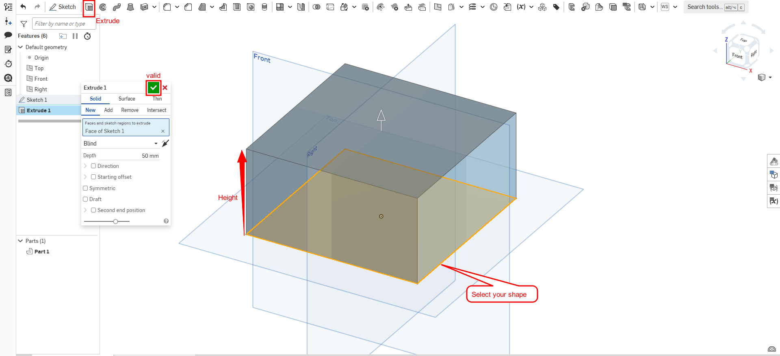Viewport: 780px width, 356px height.
Task: Open the comments panel icon
Action: (x=8, y=35)
